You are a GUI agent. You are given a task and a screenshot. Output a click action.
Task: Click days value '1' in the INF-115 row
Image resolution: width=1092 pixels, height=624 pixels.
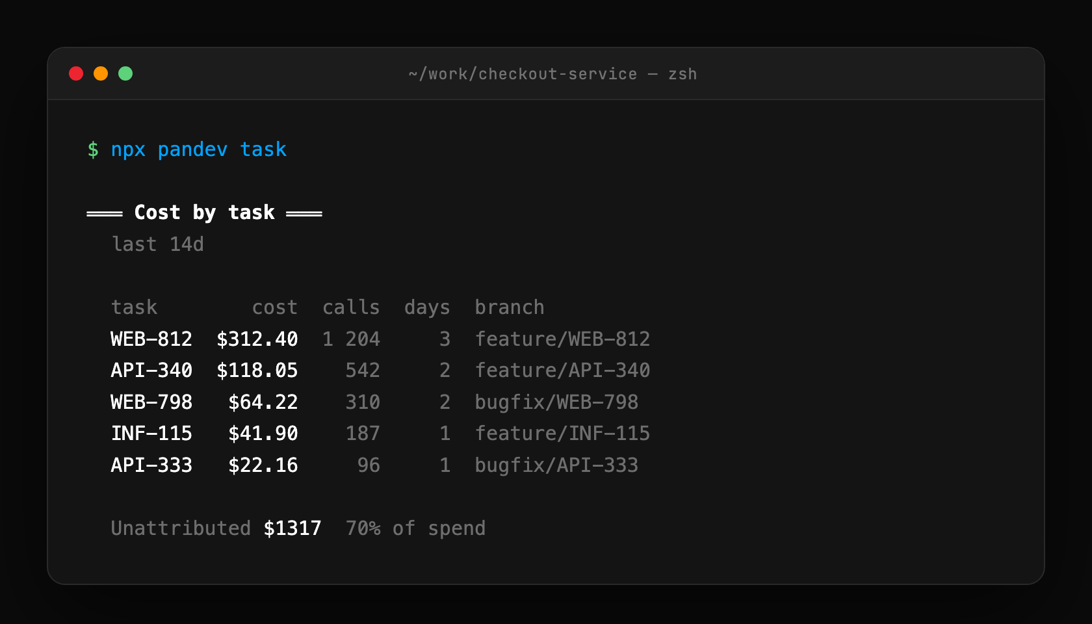[445, 434]
